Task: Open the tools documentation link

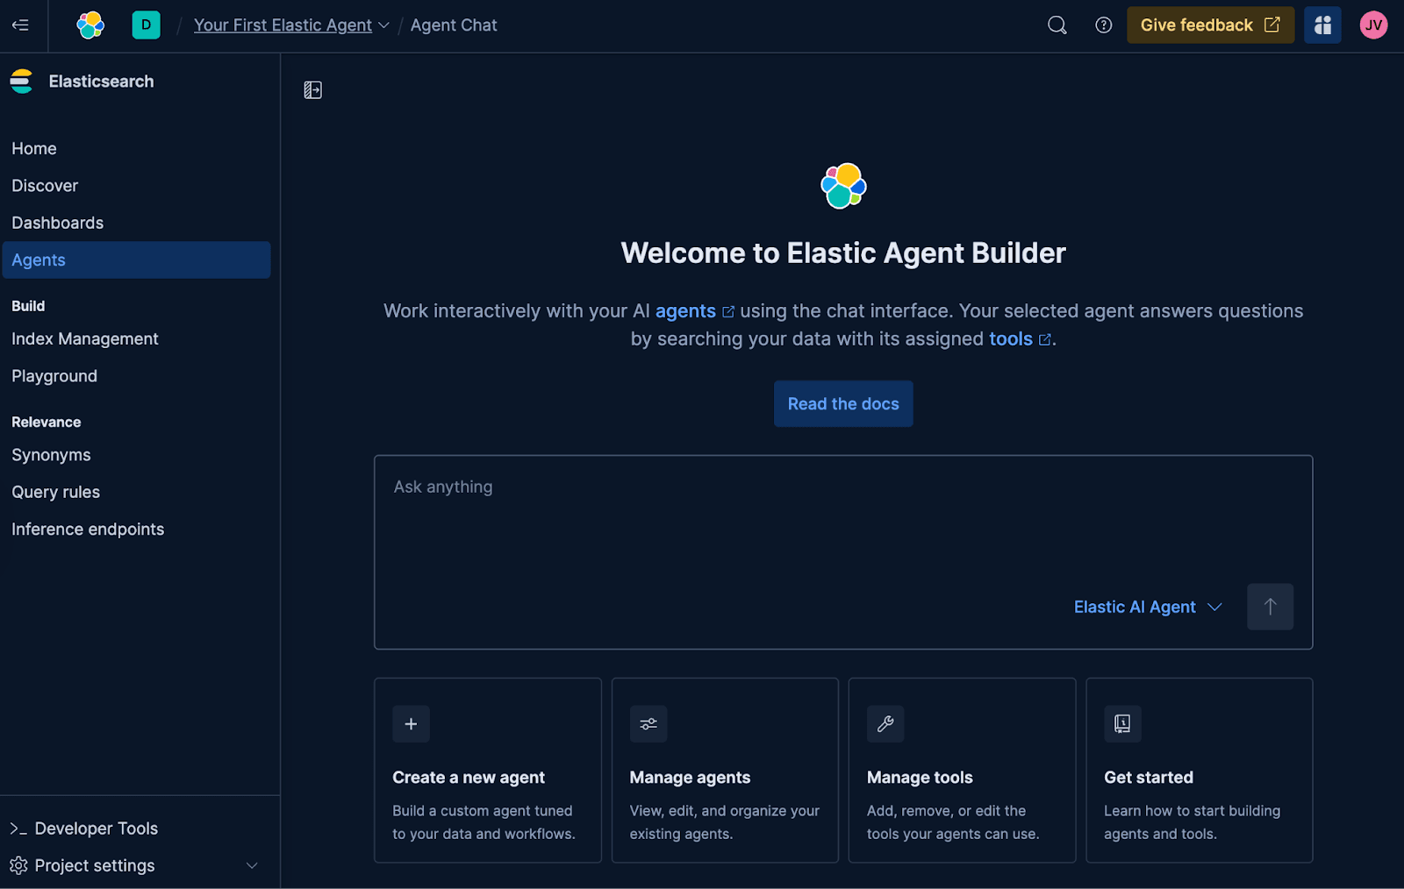Action: tap(1011, 338)
